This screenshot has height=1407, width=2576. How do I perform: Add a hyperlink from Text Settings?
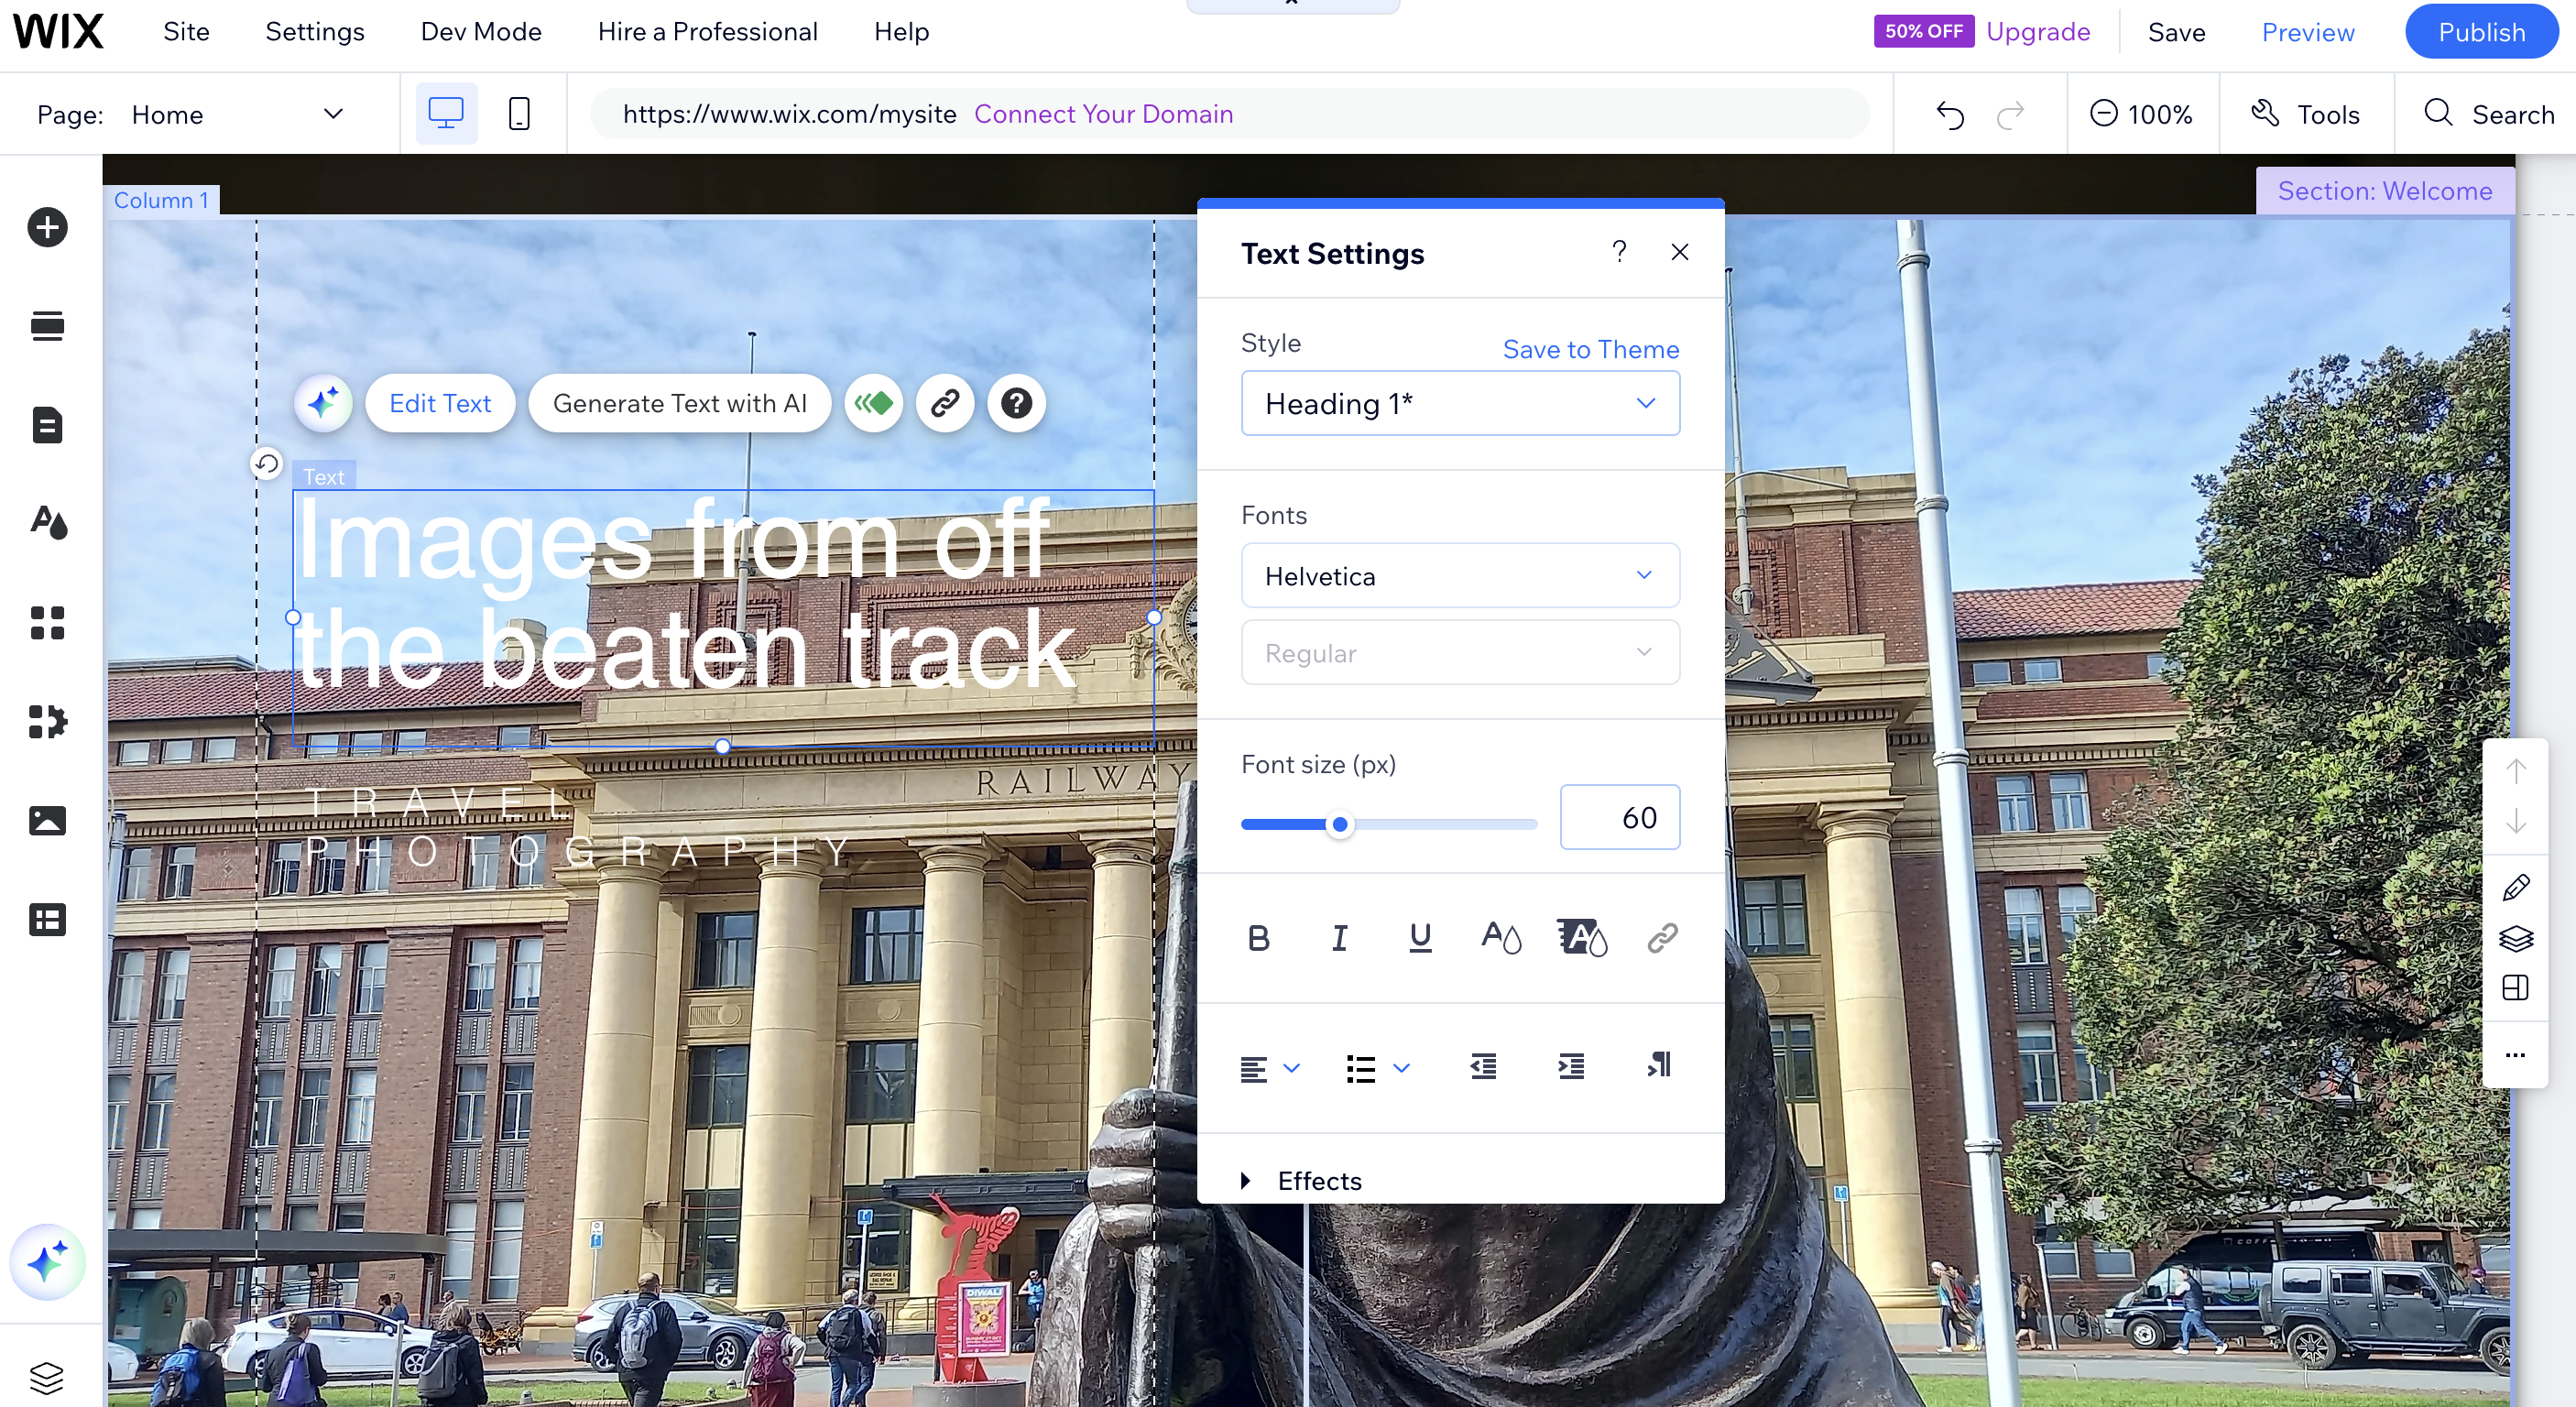1662,937
